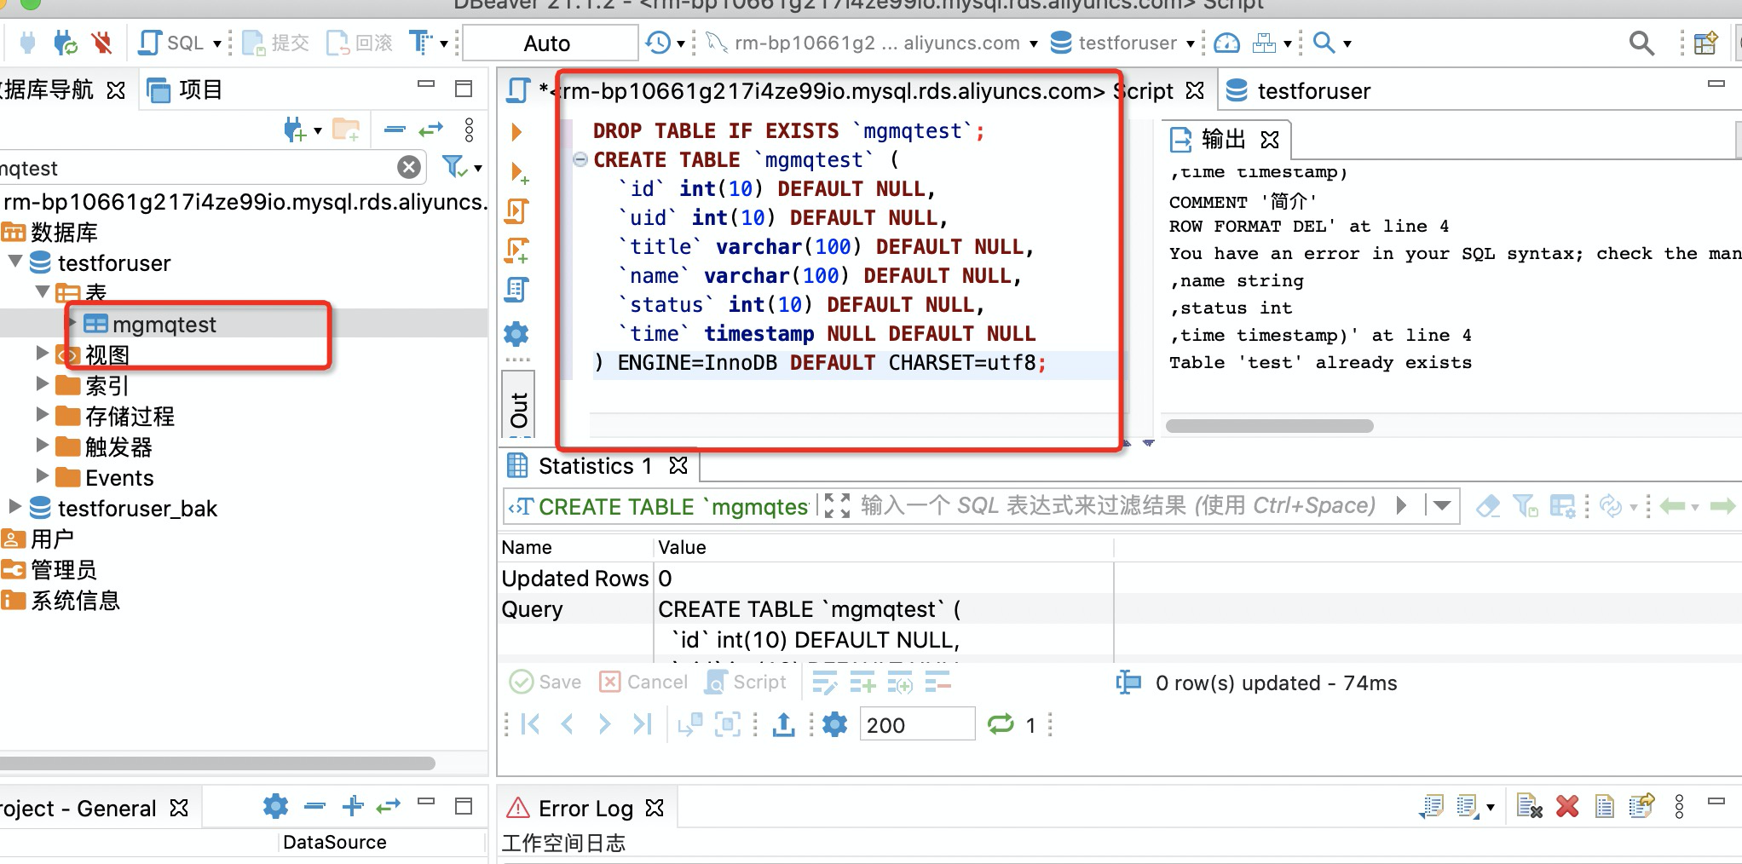Go to first row of results
Screen dimensions: 1742x864
tap(530, 724)
